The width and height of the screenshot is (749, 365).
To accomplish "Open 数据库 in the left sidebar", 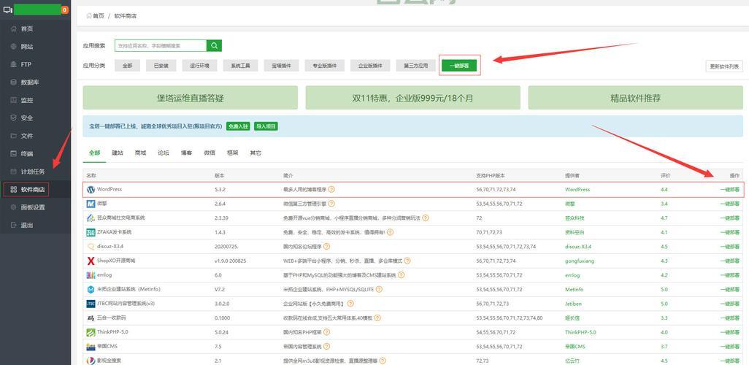I will coord(29,82).
